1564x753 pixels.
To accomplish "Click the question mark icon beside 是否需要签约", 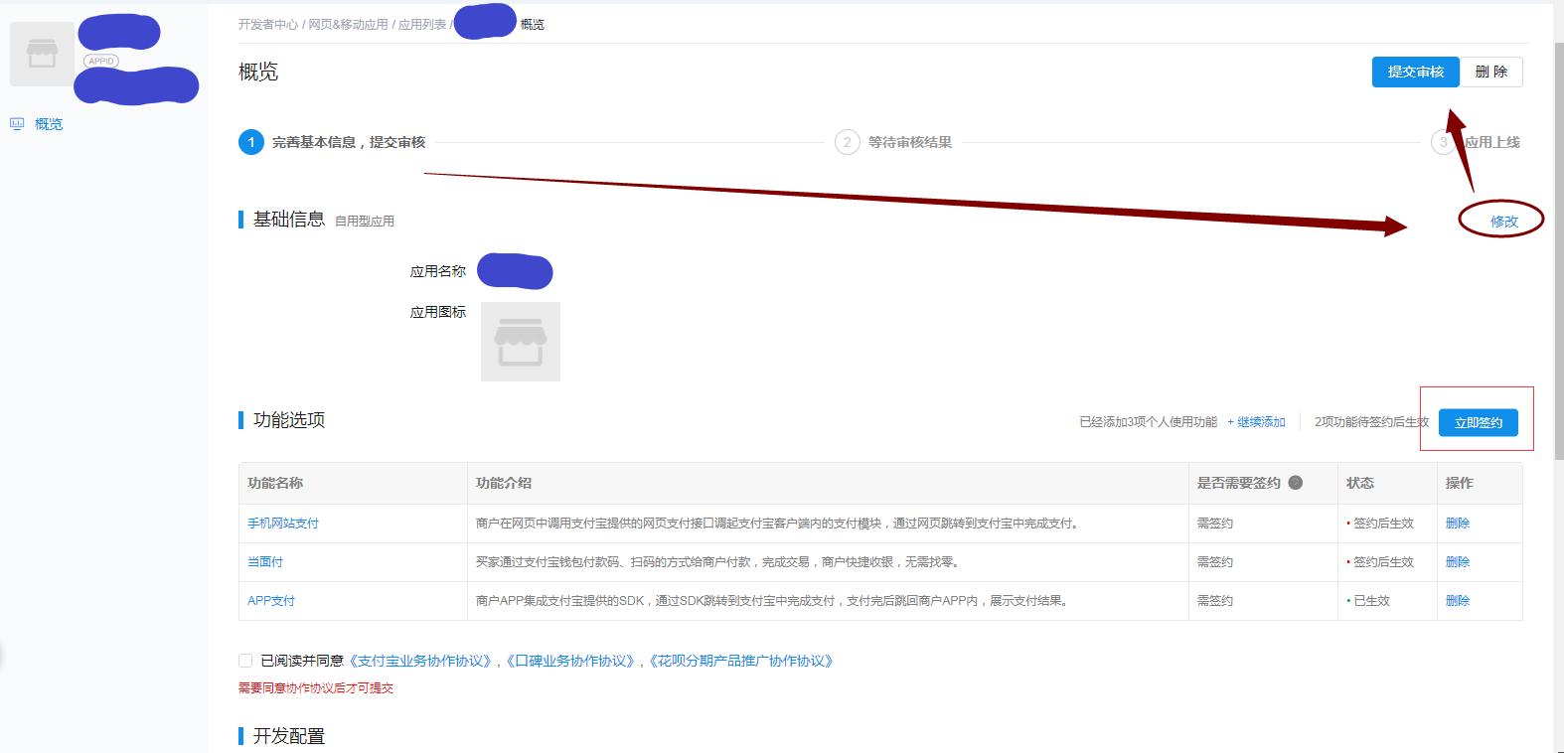I will [x=1296, y=483].
